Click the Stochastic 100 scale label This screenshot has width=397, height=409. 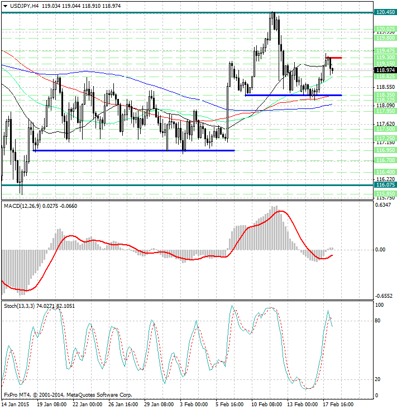(379, 305)
